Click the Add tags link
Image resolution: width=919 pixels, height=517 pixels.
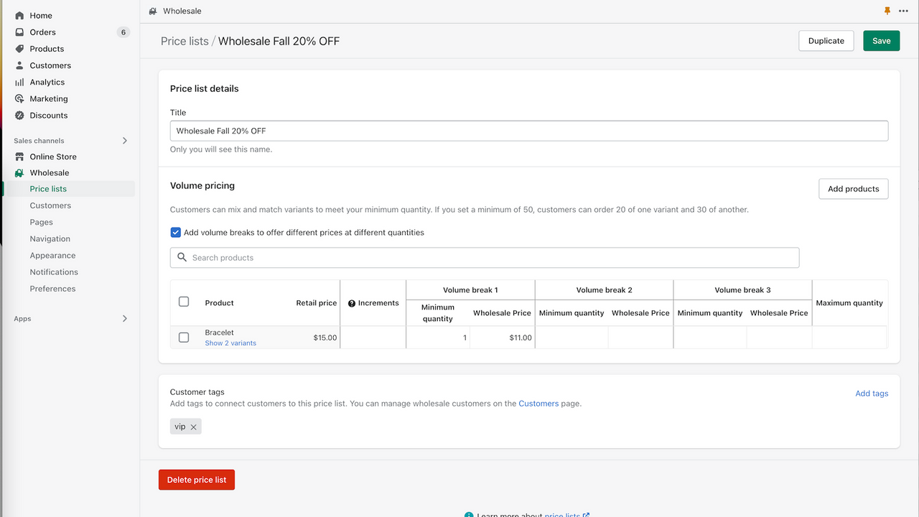tap(872, 393)
